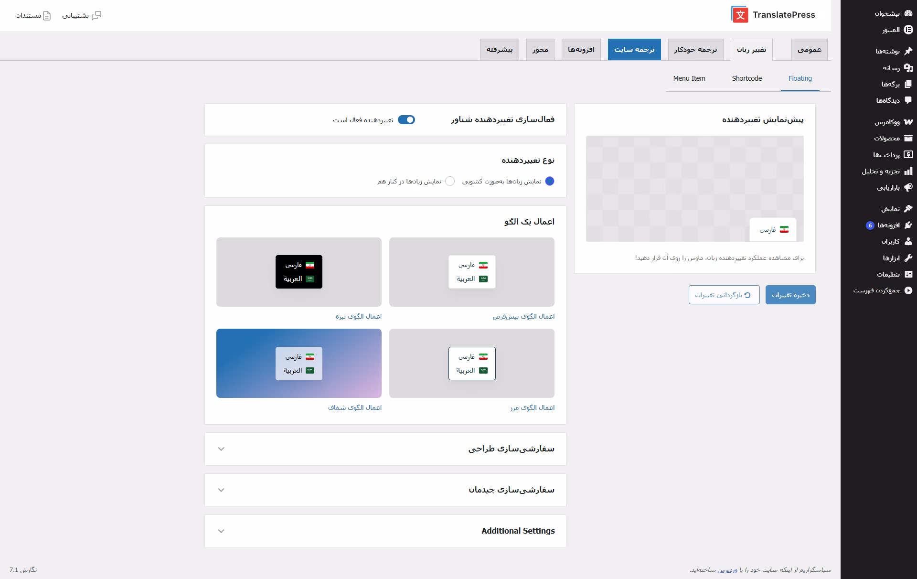Click بازگردانی تغییرات reset button

click(x=724, y=295)
